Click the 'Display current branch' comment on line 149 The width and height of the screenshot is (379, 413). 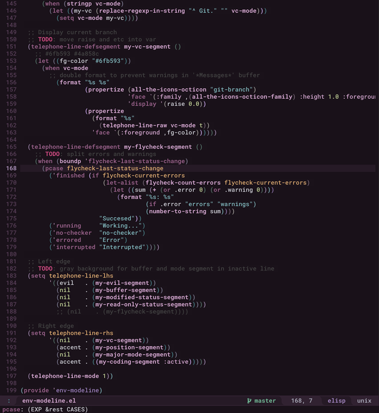77,32
